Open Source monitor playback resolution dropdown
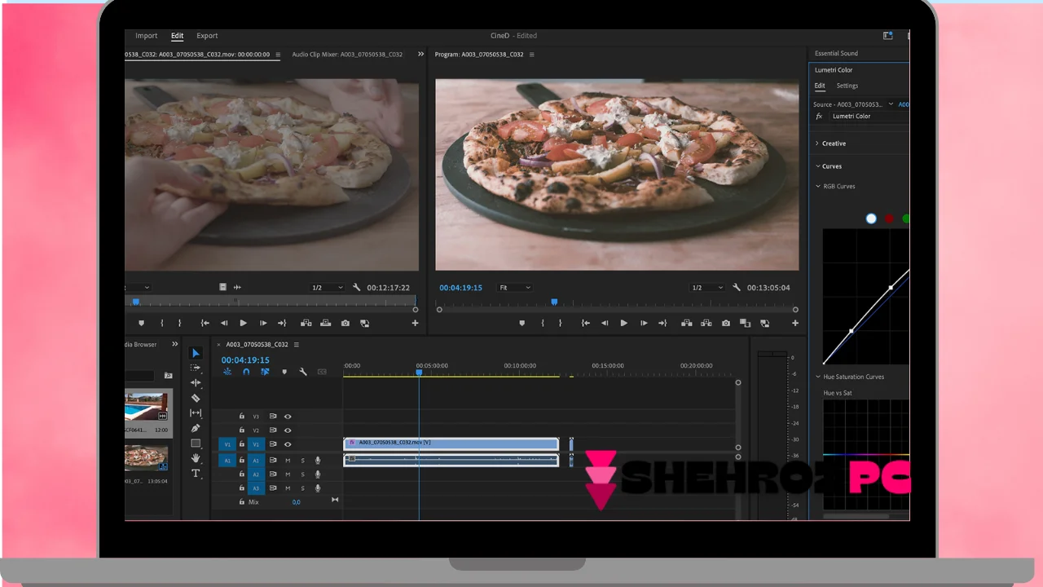 point(327,288)
